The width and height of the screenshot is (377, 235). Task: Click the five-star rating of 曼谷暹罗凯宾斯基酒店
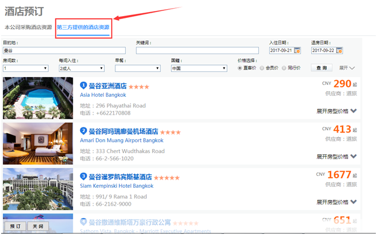pos(167,178)
